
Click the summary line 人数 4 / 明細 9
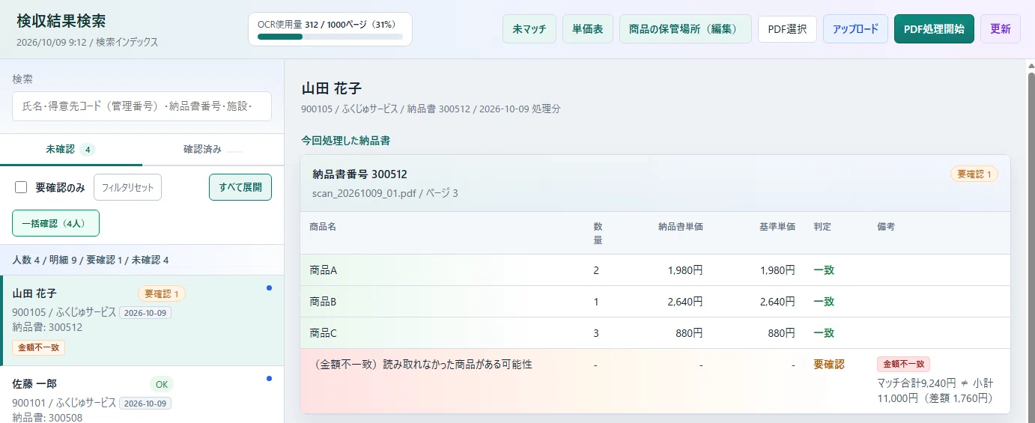point(91,260)
